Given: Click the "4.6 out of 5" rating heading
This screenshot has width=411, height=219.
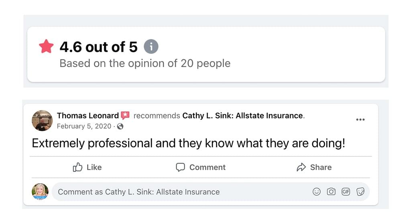Looking at the screenshot, I should (98, 47).
